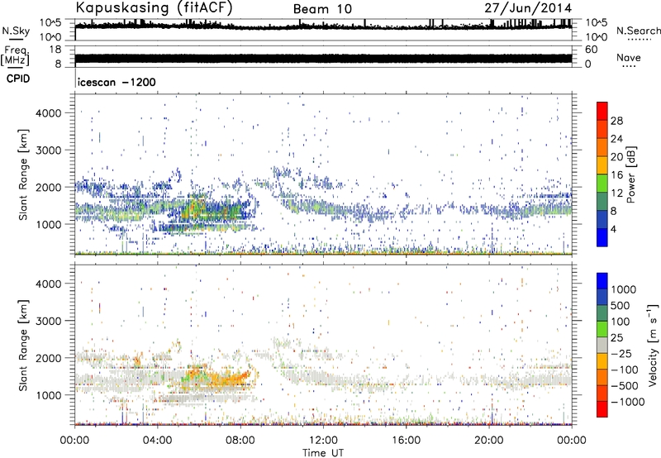Click the 4000 tick in velocity panel
This screenshot has width=661, height=458.
point(49,284)
